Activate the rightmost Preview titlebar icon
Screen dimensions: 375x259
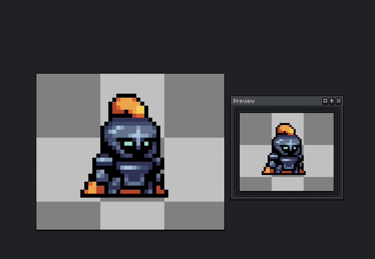click(x=338, y=101)
